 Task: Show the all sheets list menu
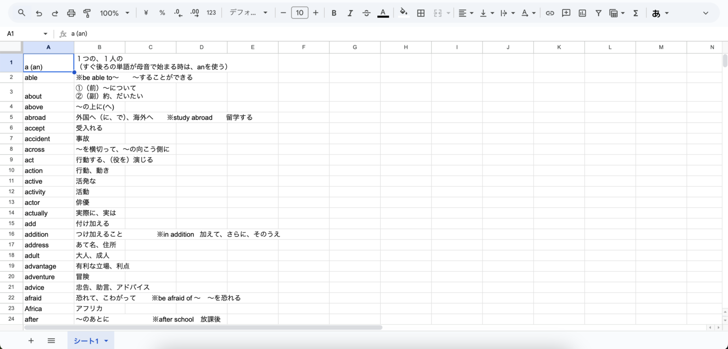51,340
